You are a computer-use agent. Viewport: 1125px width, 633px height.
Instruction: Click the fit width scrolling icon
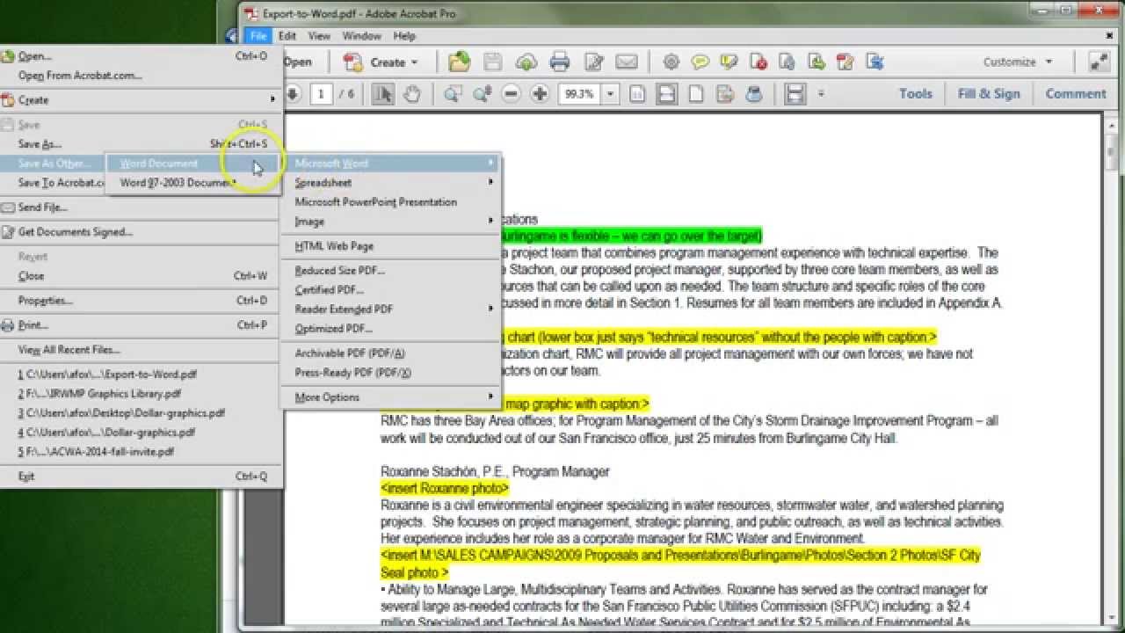click(x=666, y=93)
